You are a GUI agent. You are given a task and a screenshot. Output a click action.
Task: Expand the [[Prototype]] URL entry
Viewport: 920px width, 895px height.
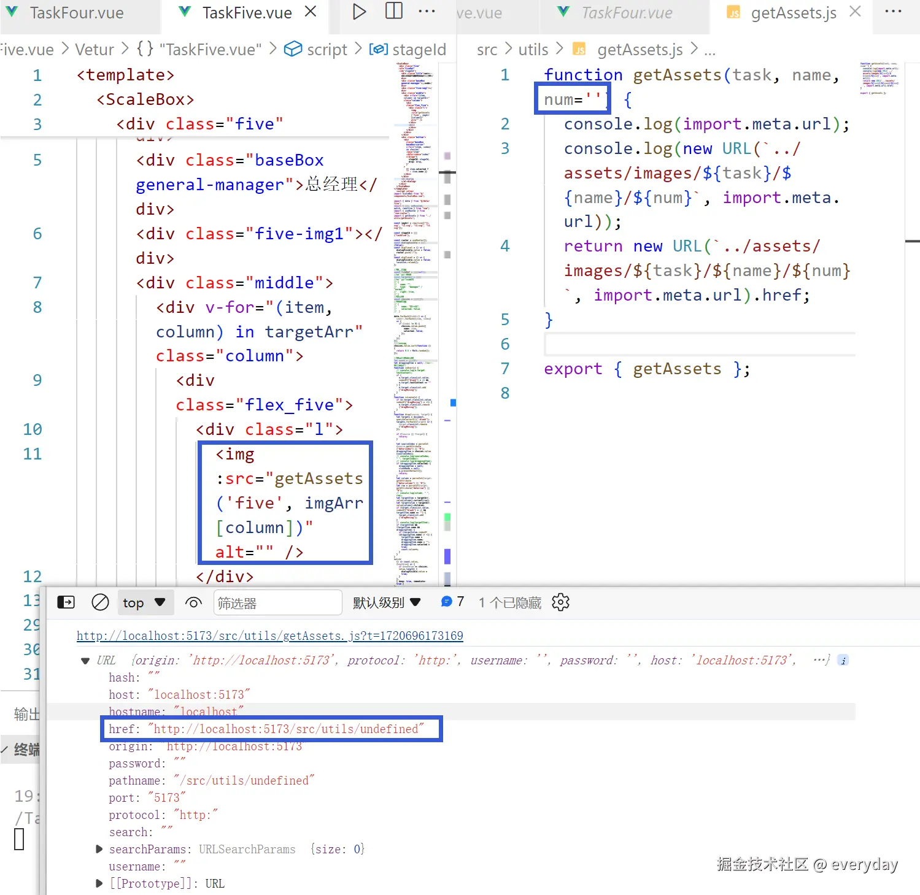[x=99, y=883]
